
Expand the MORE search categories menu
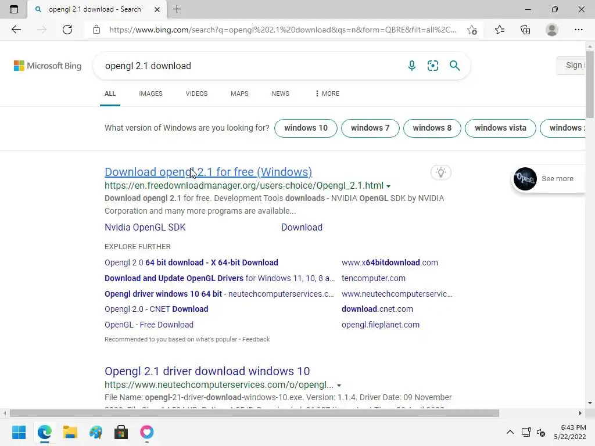pos(327,93)
